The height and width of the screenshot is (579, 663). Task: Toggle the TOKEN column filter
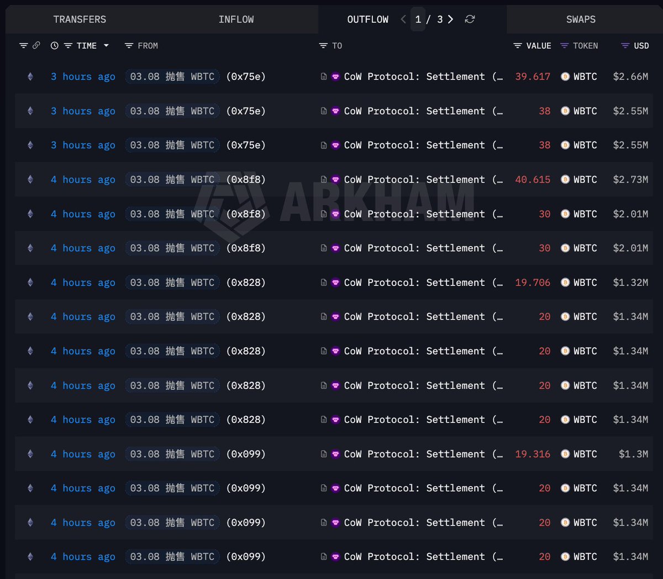click(x=564, y=46)
